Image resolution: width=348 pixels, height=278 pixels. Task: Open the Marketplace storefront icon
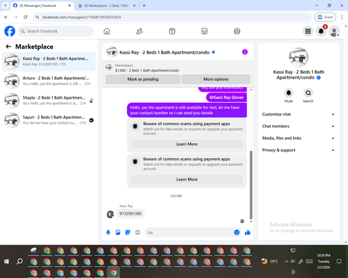205,31
